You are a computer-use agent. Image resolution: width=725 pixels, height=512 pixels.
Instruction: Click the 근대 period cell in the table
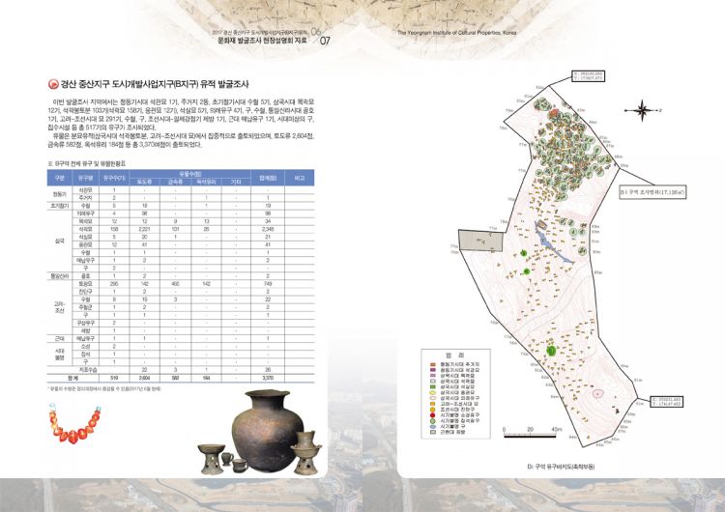[60, 339]
